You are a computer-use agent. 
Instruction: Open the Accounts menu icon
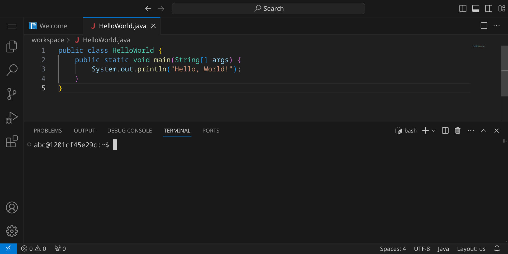(x=12, y=208)
